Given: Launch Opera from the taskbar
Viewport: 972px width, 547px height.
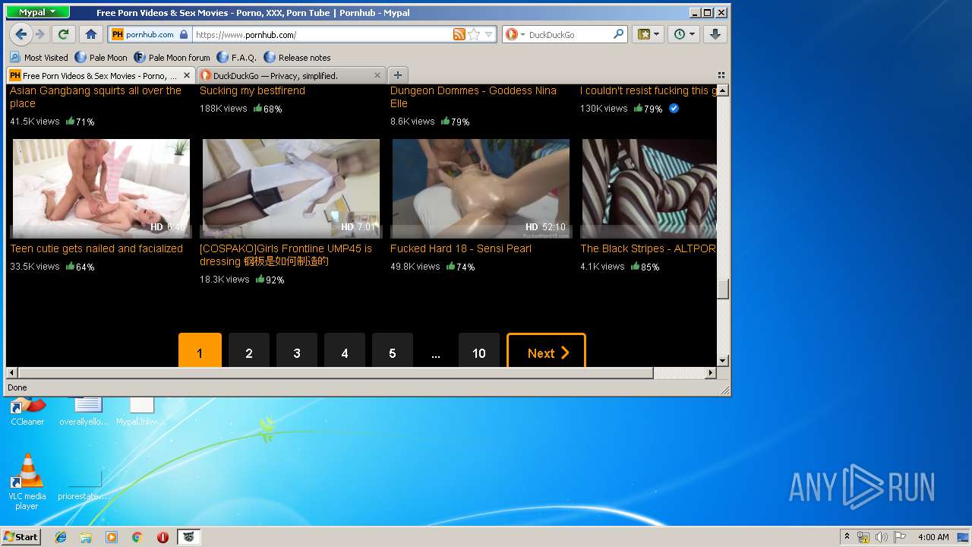Looking at the screenshot, I should pos(163,537).
